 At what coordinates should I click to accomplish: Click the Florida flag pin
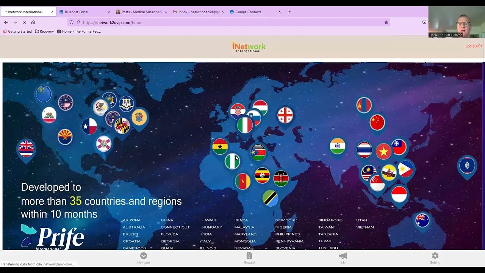[x=103, y=144]
